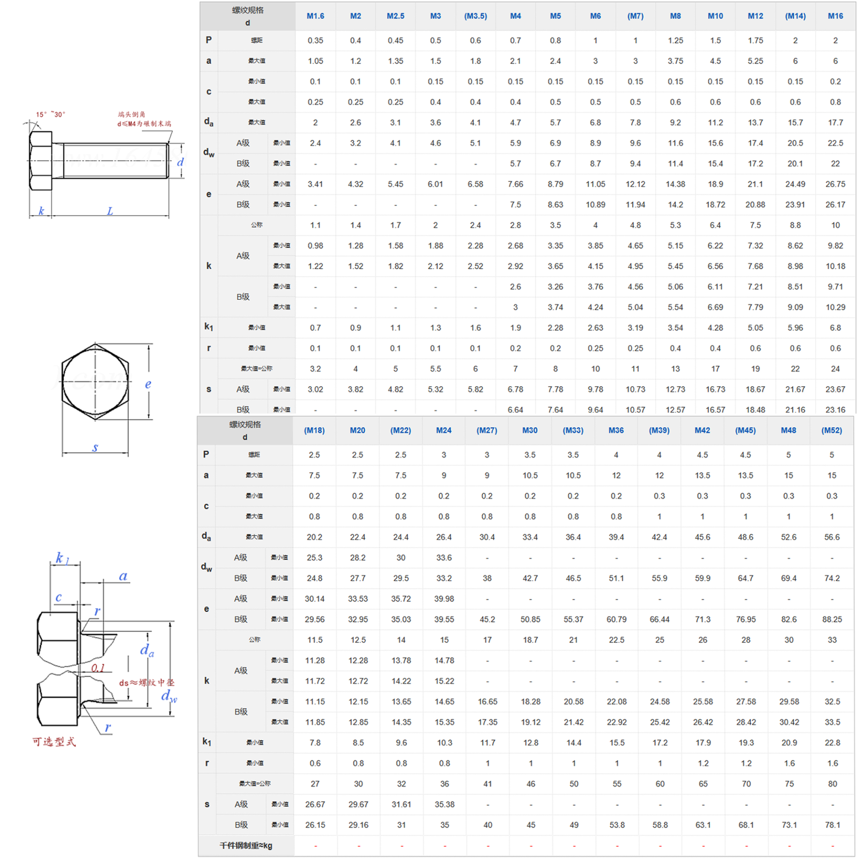The width and height of the screenshot is (858, 858).
Task: Click the (M14) column header
Action: pos(795,16)
